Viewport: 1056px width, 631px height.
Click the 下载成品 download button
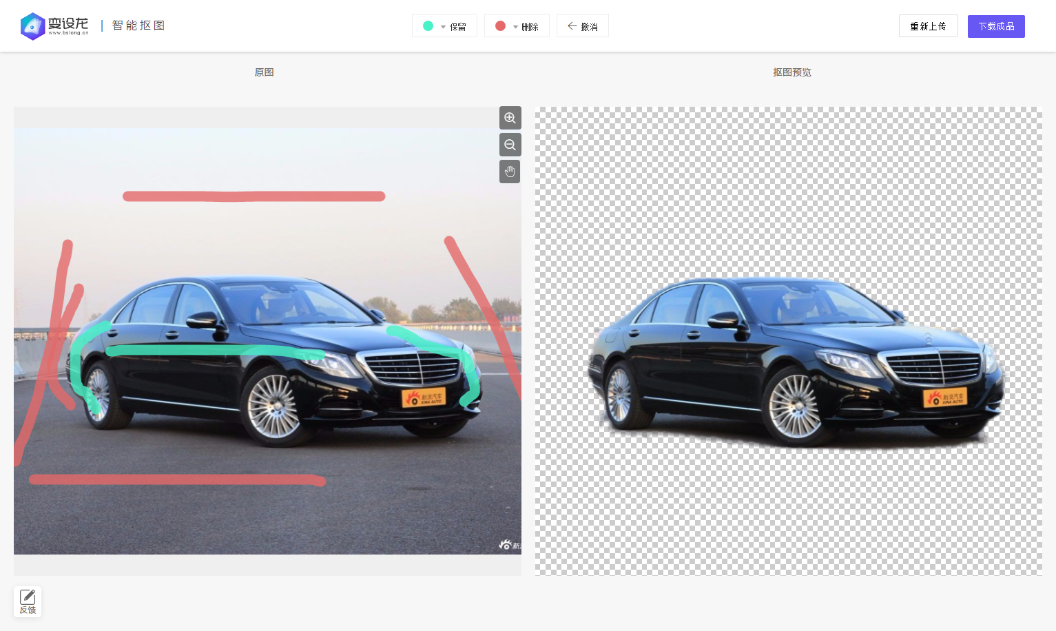[x=996, y=26]
